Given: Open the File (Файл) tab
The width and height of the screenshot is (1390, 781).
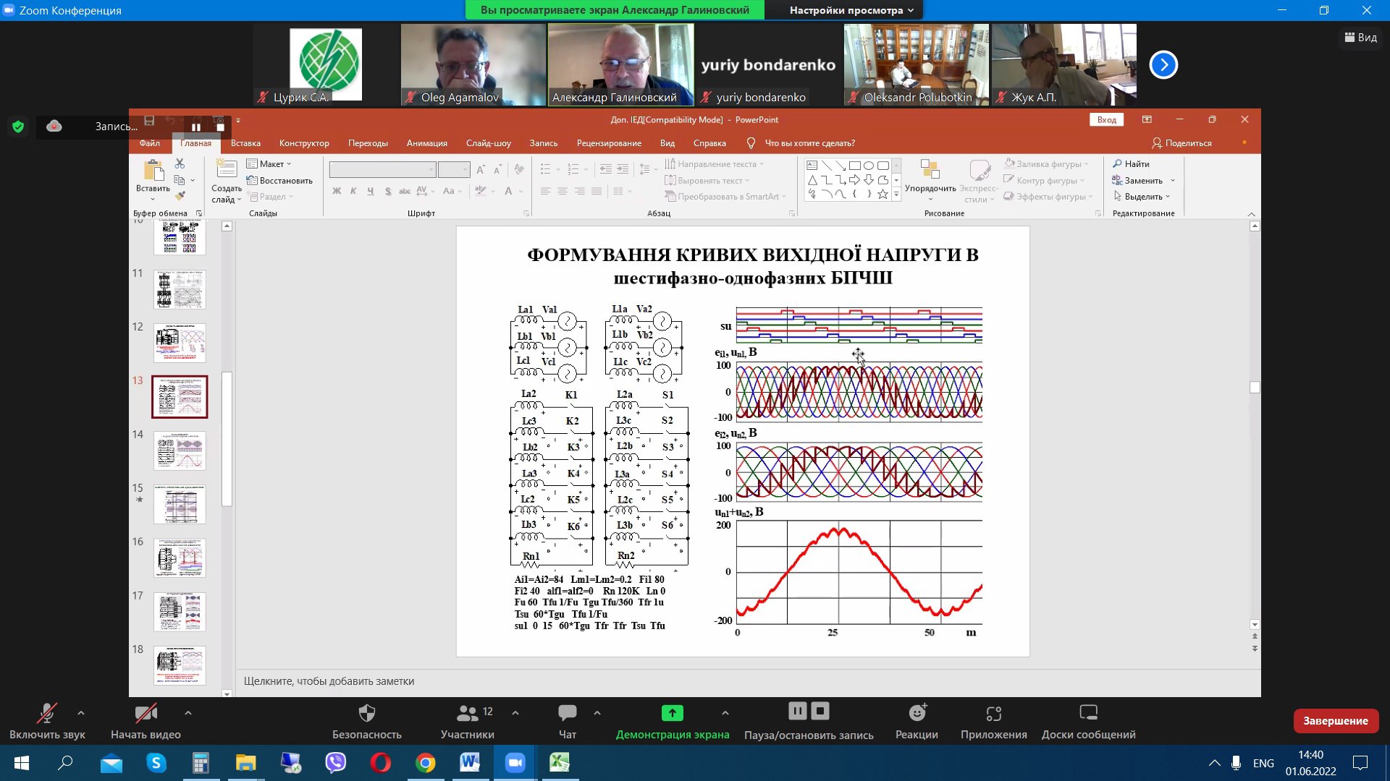Looking at the screenshot, I should (x=150, y=143).
